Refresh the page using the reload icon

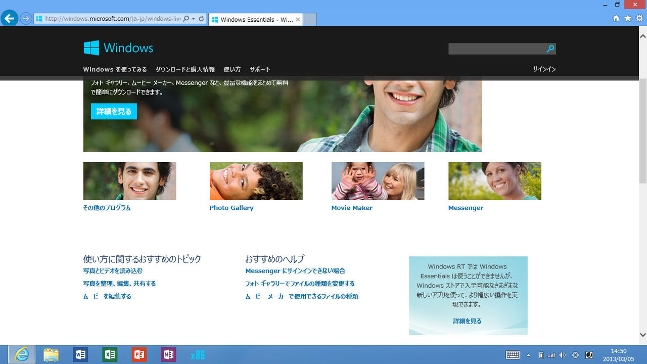click(201, 19)
